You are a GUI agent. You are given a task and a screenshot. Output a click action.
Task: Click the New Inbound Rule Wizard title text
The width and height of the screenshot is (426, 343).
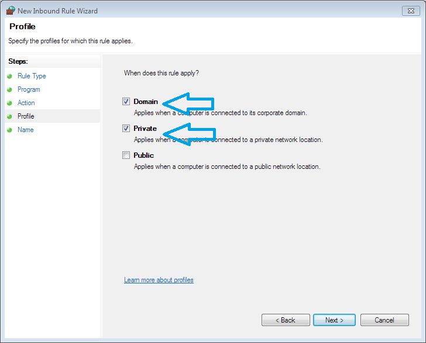[58, 11]
